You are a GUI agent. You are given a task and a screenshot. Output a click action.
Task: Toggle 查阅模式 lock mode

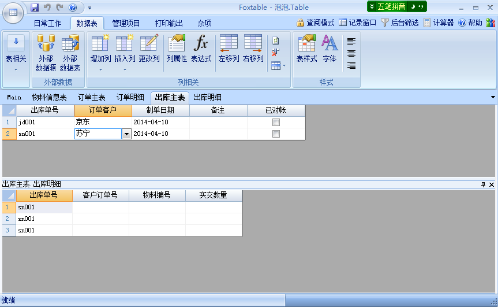tap(316, 23)
